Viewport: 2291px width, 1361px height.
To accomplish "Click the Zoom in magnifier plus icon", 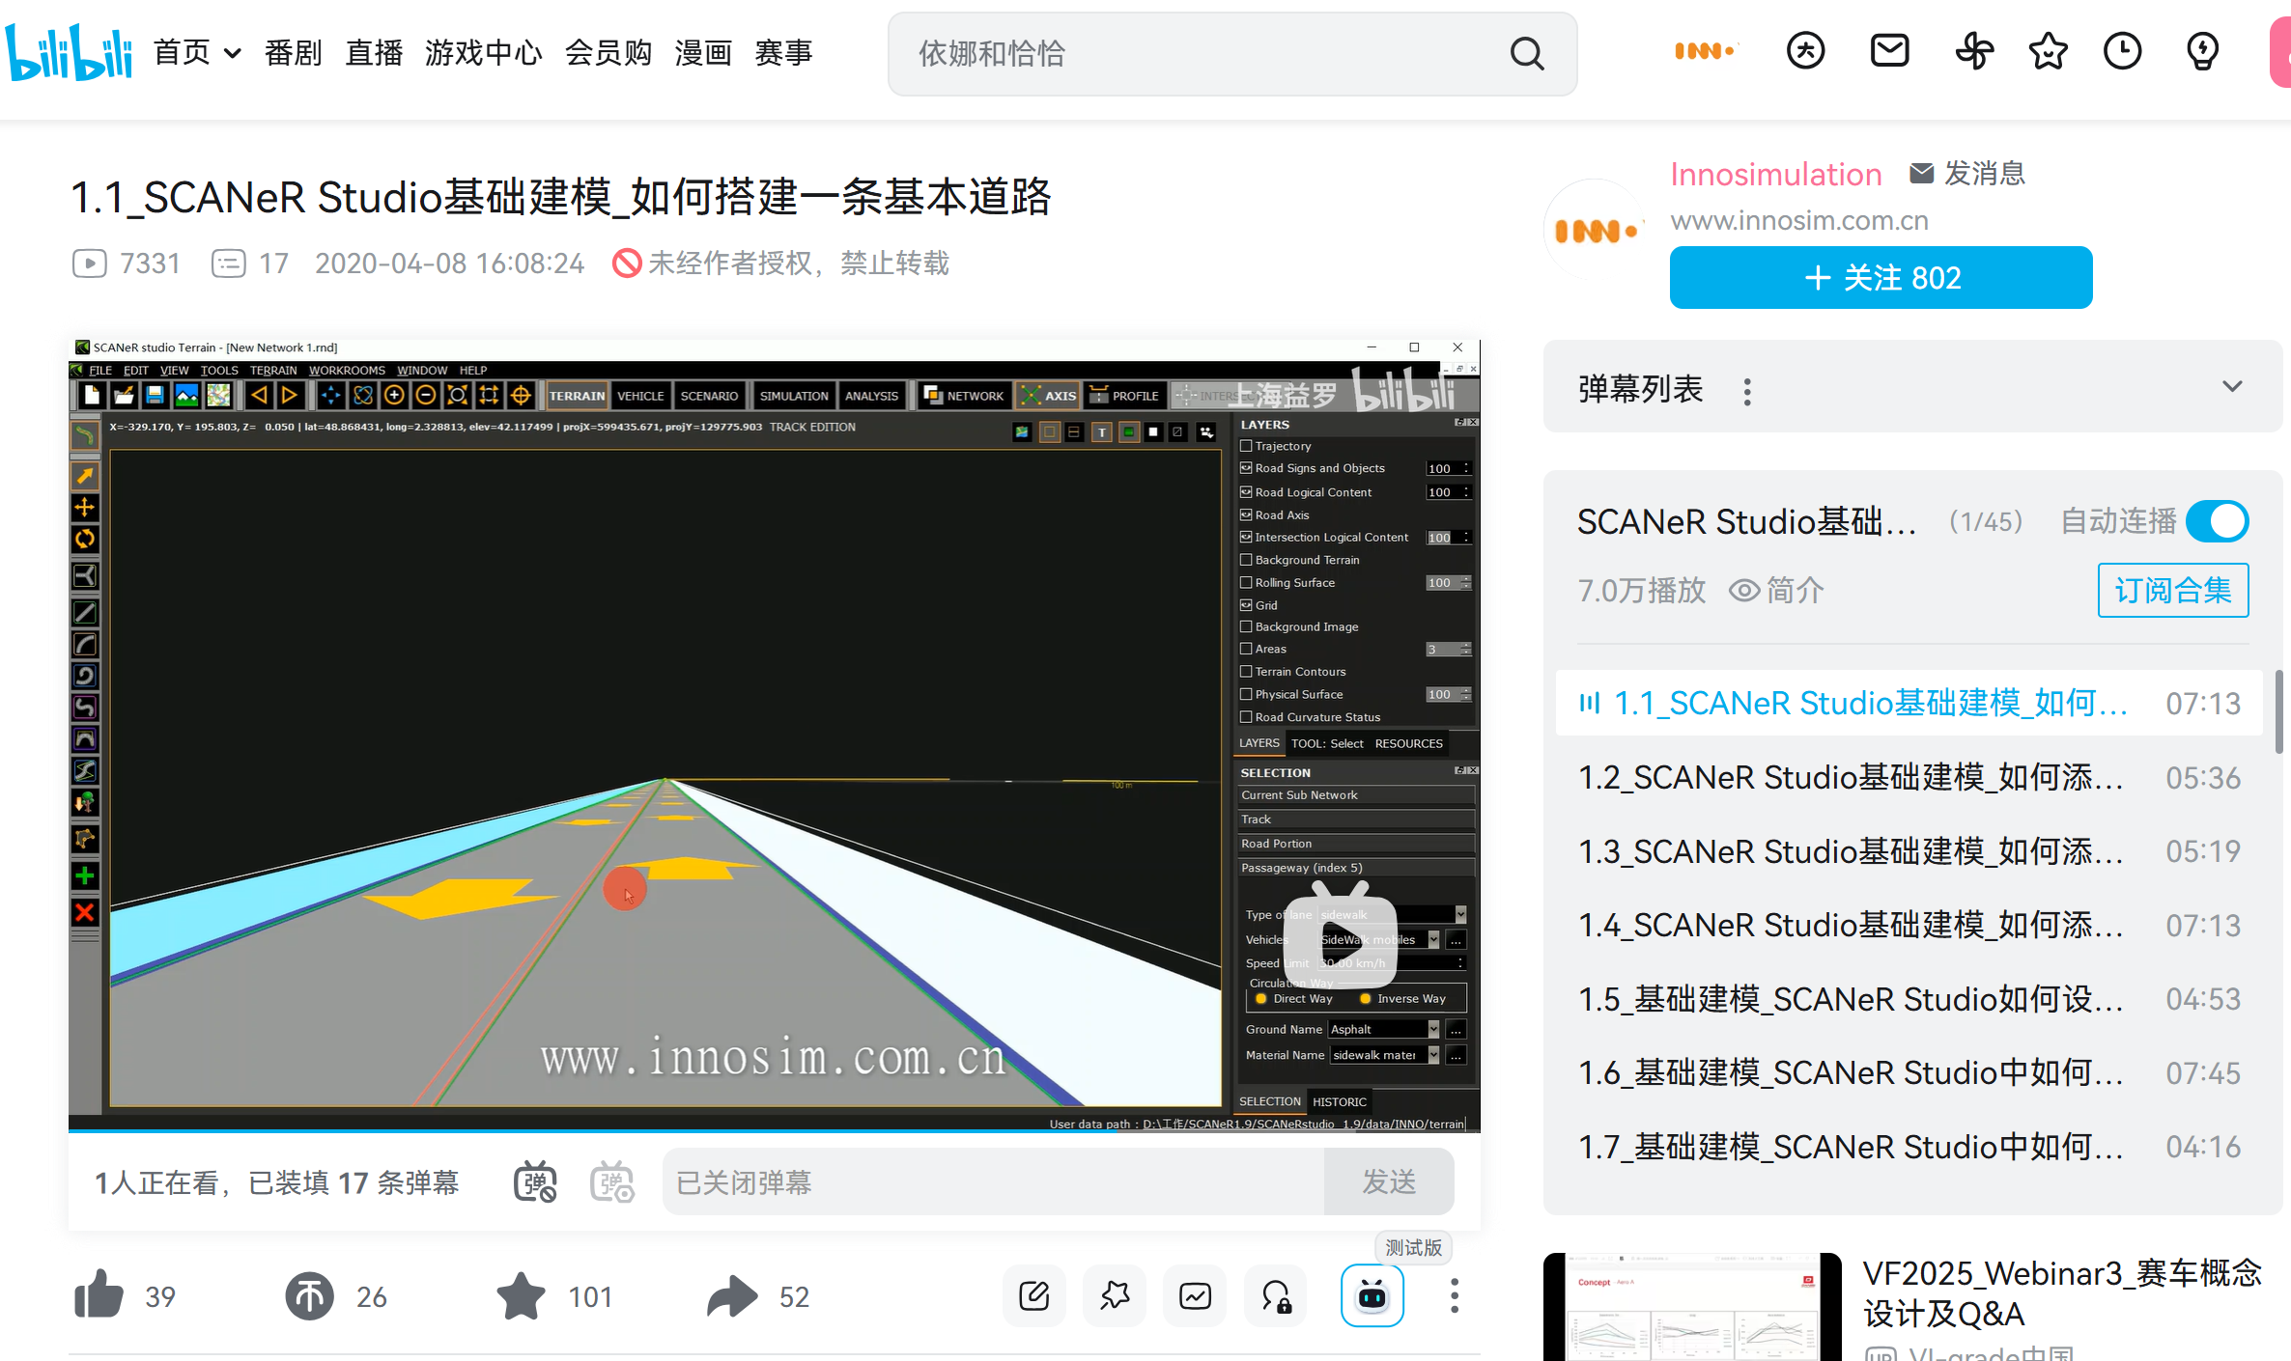I will coord(394,395).
